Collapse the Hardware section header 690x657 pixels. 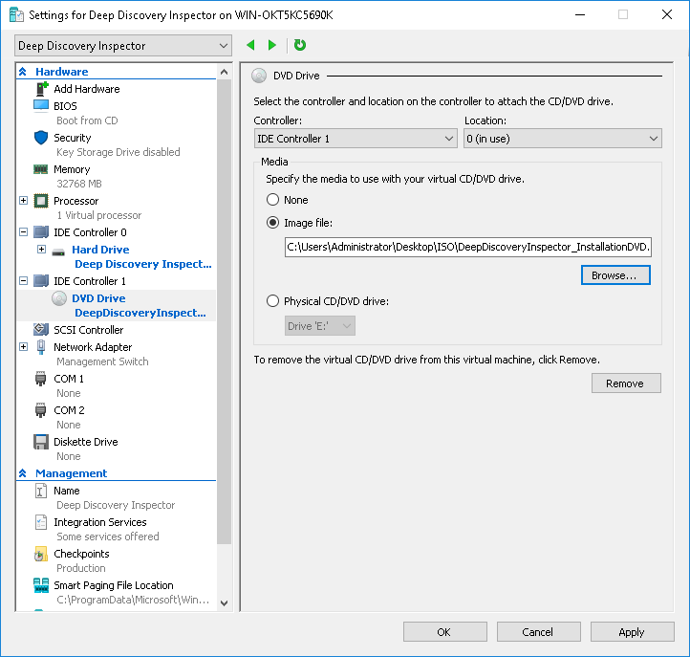pos(23,72)
